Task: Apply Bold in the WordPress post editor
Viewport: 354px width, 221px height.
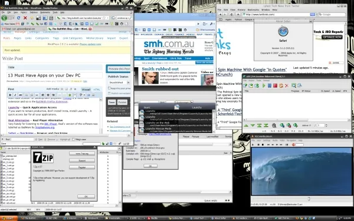Action: pos(10,95)
